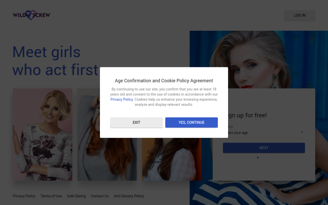
Task: Select the brunette woman plaid shirt photo
Action: click(172, 159)
